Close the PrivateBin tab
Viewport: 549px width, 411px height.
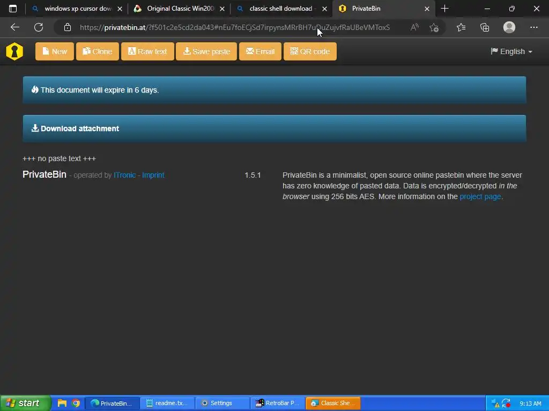tap(427, 9)
